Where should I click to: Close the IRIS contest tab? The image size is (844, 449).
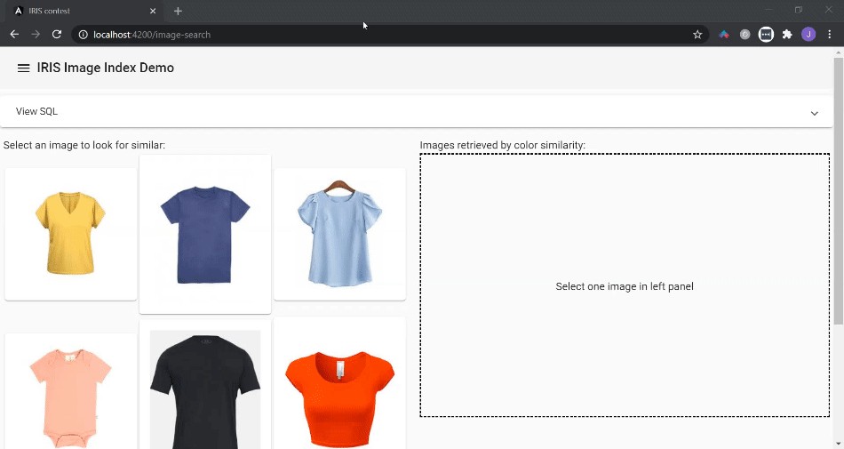153,11
